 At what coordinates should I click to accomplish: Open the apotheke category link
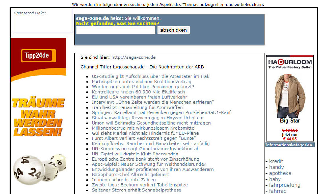[x=280, y=173]
